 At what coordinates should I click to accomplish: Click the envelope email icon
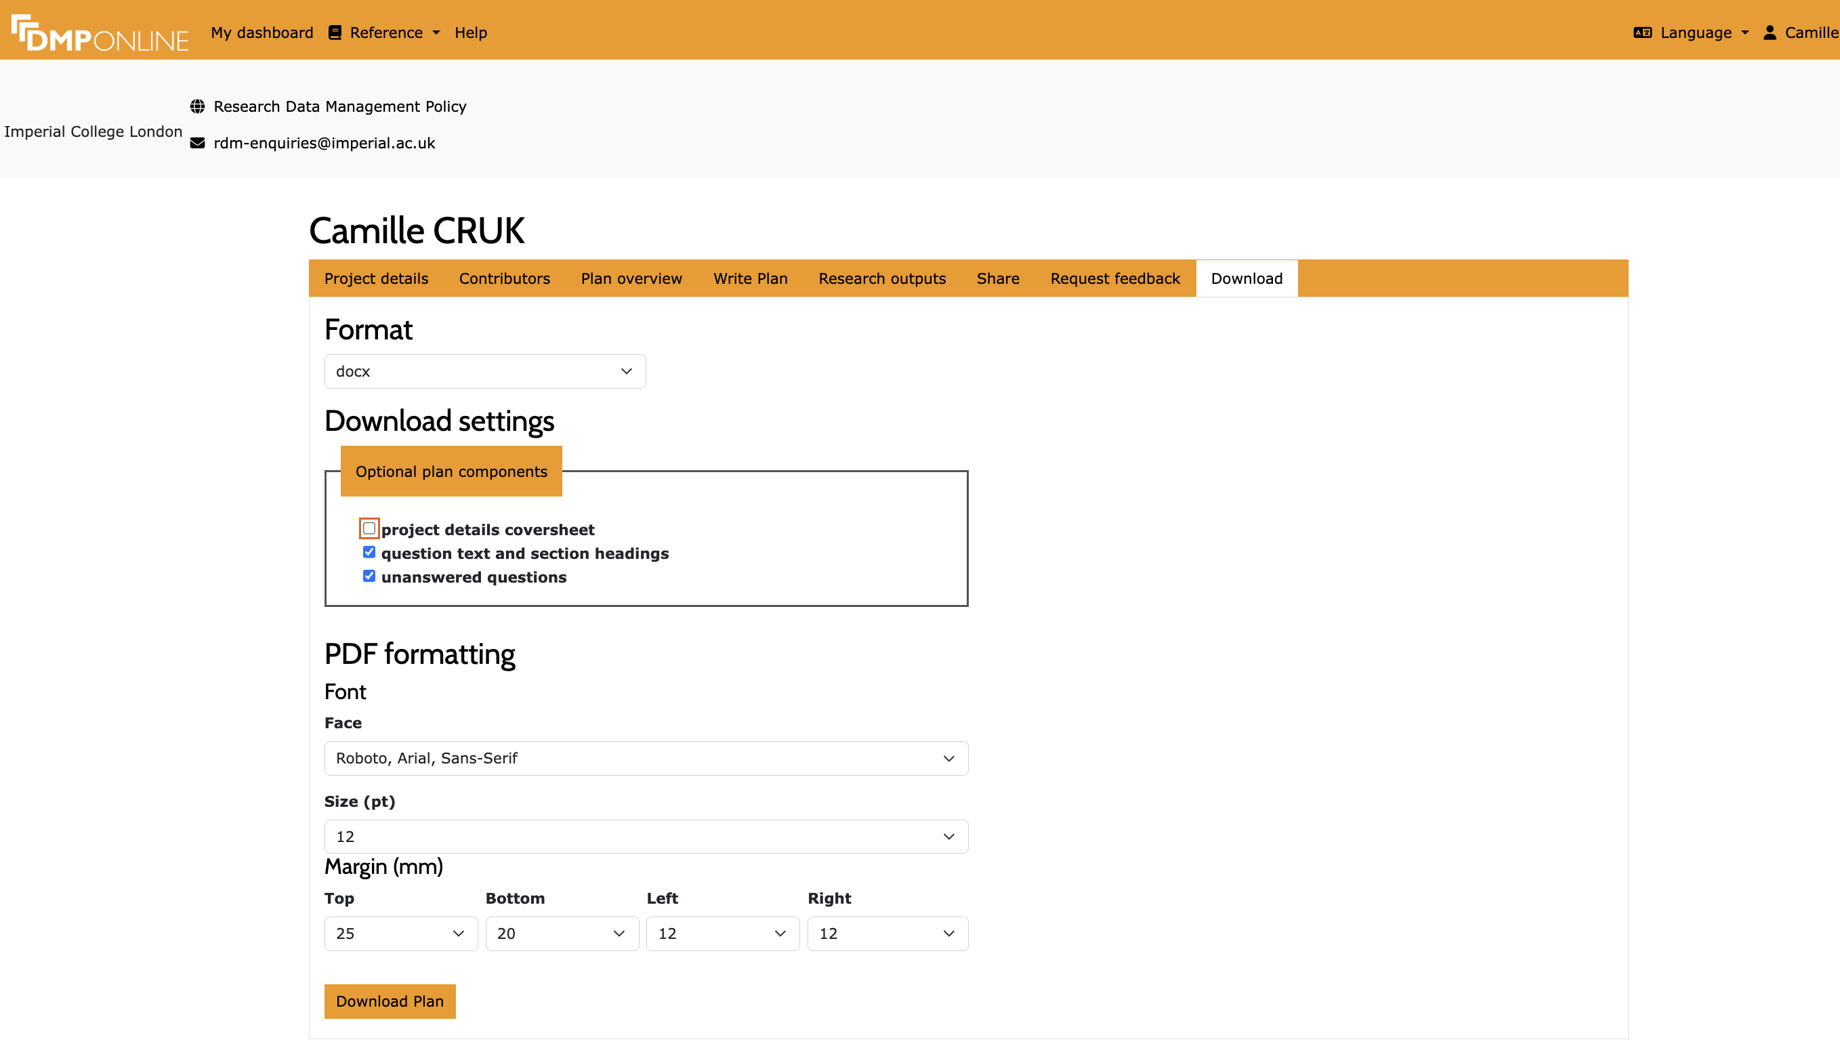(198, 144)
